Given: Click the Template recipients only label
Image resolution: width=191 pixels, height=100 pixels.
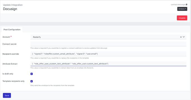Looking at the screenshot, I should point(13,81).
